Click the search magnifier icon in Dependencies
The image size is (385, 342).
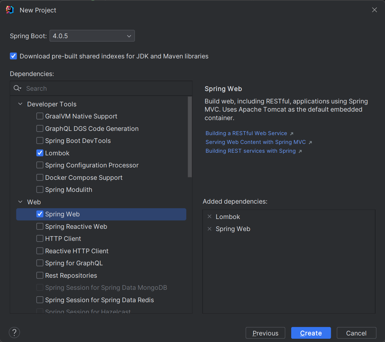click(x=17, y=88)
